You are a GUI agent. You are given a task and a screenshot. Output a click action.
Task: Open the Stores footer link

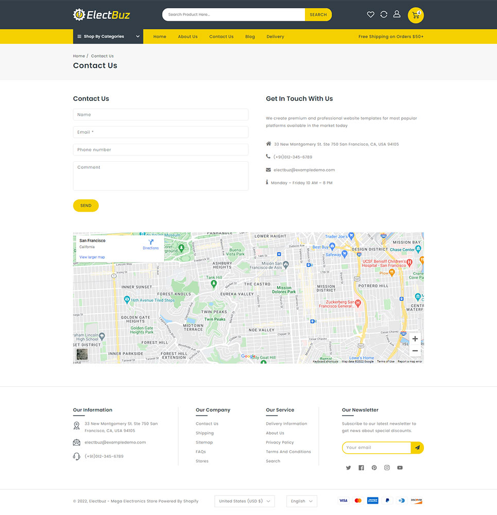coord(202,461)
